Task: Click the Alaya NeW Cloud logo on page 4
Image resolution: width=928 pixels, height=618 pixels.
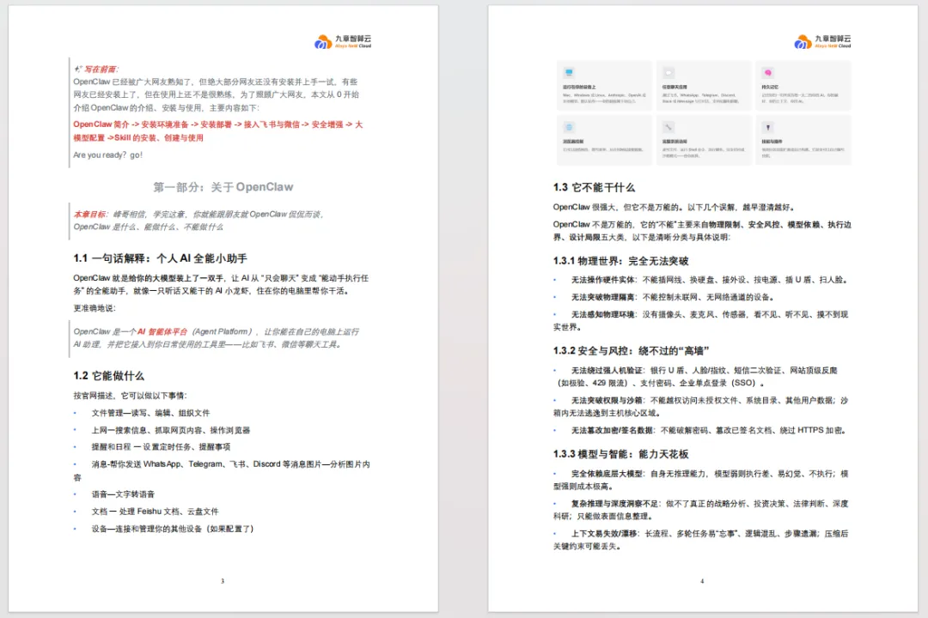Action: click(x=822, y=41)
